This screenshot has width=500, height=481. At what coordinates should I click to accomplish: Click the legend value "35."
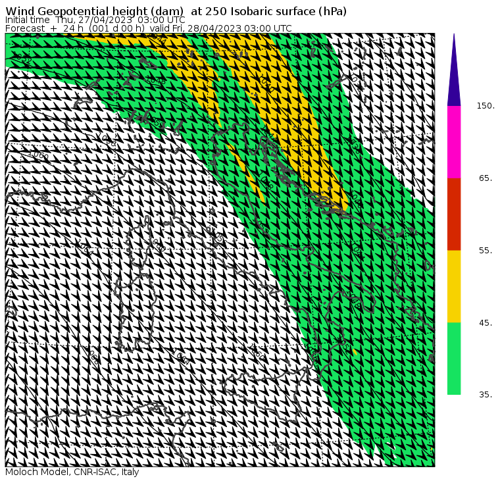[x=486, y=395]
